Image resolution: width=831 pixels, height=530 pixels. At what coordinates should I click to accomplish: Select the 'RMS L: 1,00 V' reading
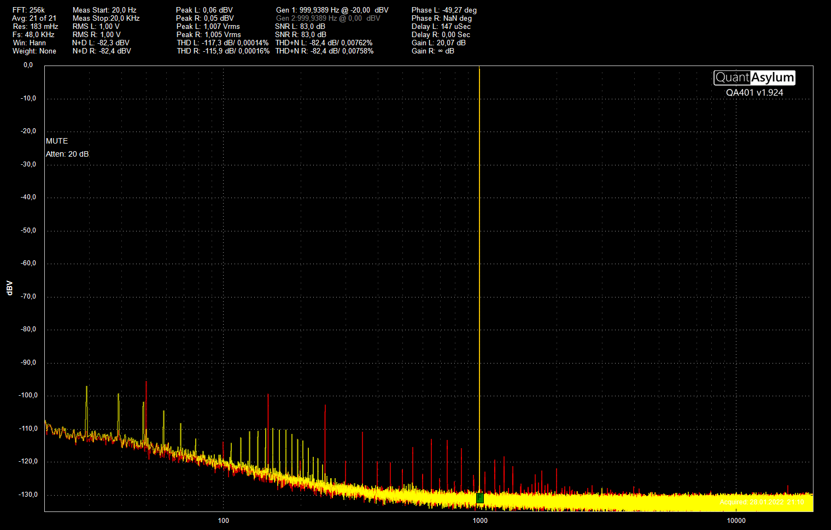coord(96,27)
